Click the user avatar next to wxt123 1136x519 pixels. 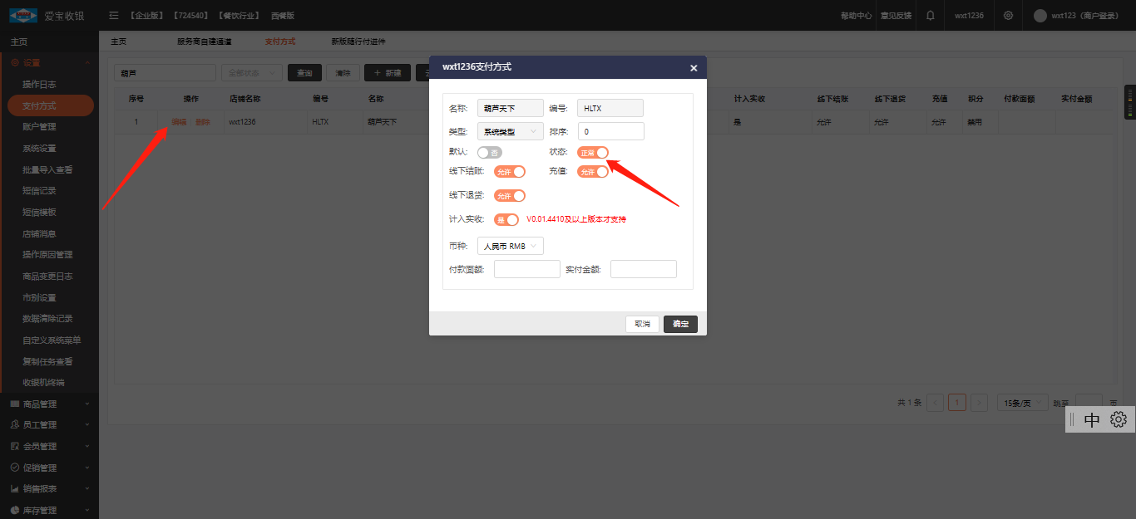(1040, 16)
